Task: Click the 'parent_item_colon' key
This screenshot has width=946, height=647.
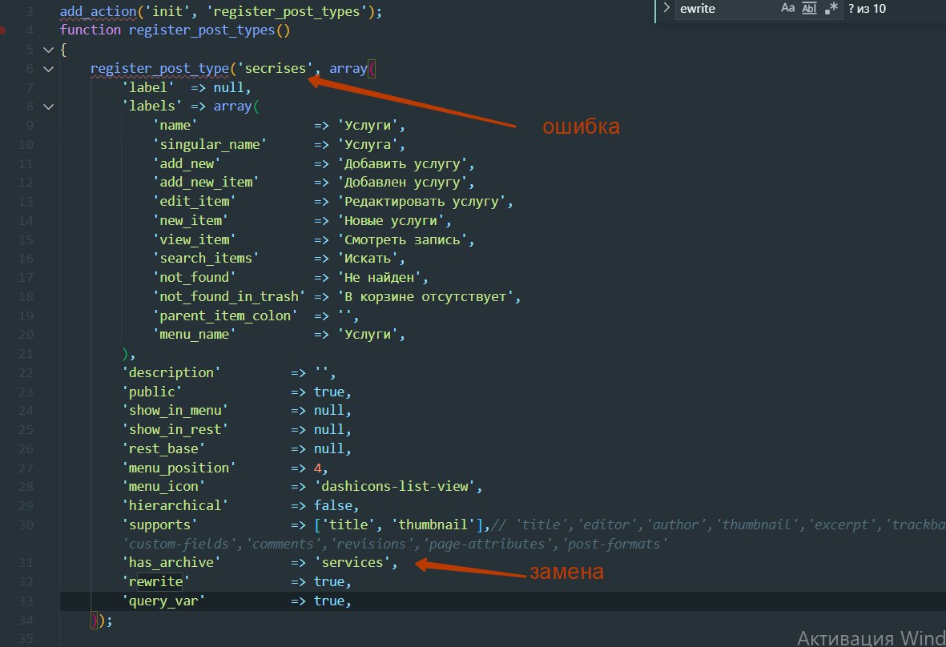Action: (x=225, y=316)
